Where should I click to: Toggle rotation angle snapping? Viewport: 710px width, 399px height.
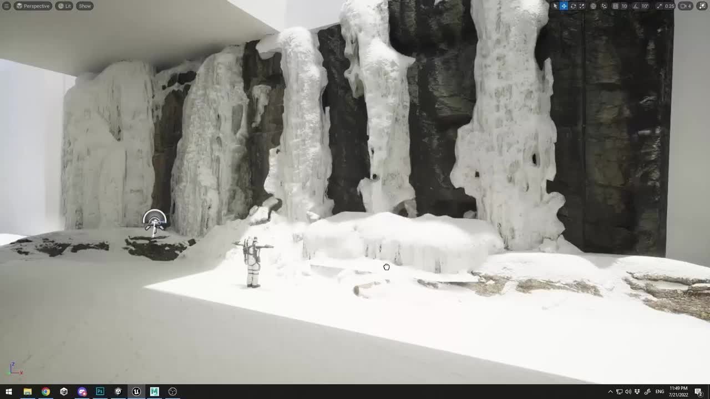(636, 6)
